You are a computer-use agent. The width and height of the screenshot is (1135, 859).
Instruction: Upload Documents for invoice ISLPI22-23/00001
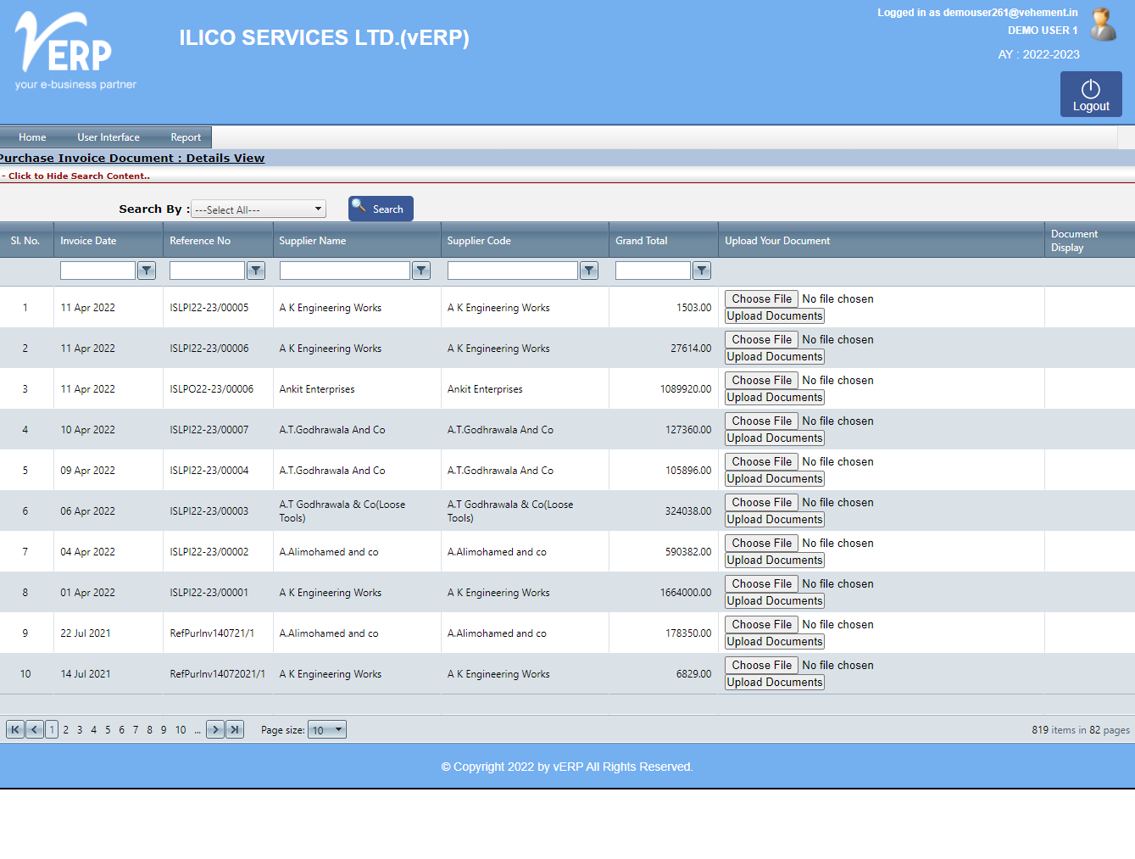coord(775,601)
